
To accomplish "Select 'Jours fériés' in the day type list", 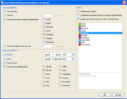I will [x=100, y=40].
